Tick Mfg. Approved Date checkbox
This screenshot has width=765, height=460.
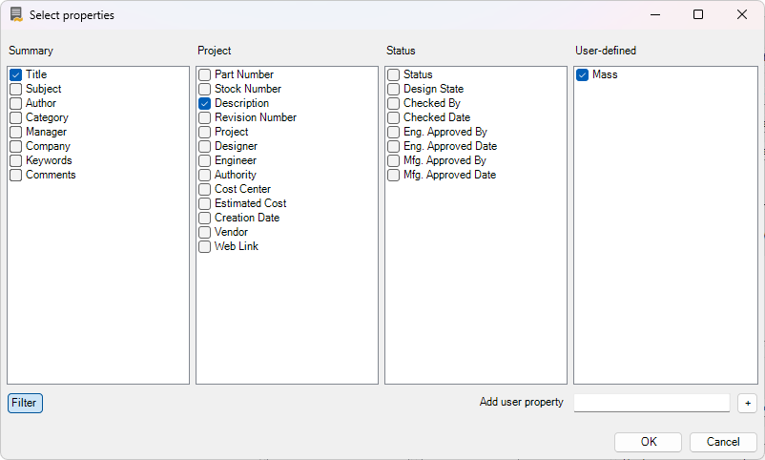(x=393, y=175)
